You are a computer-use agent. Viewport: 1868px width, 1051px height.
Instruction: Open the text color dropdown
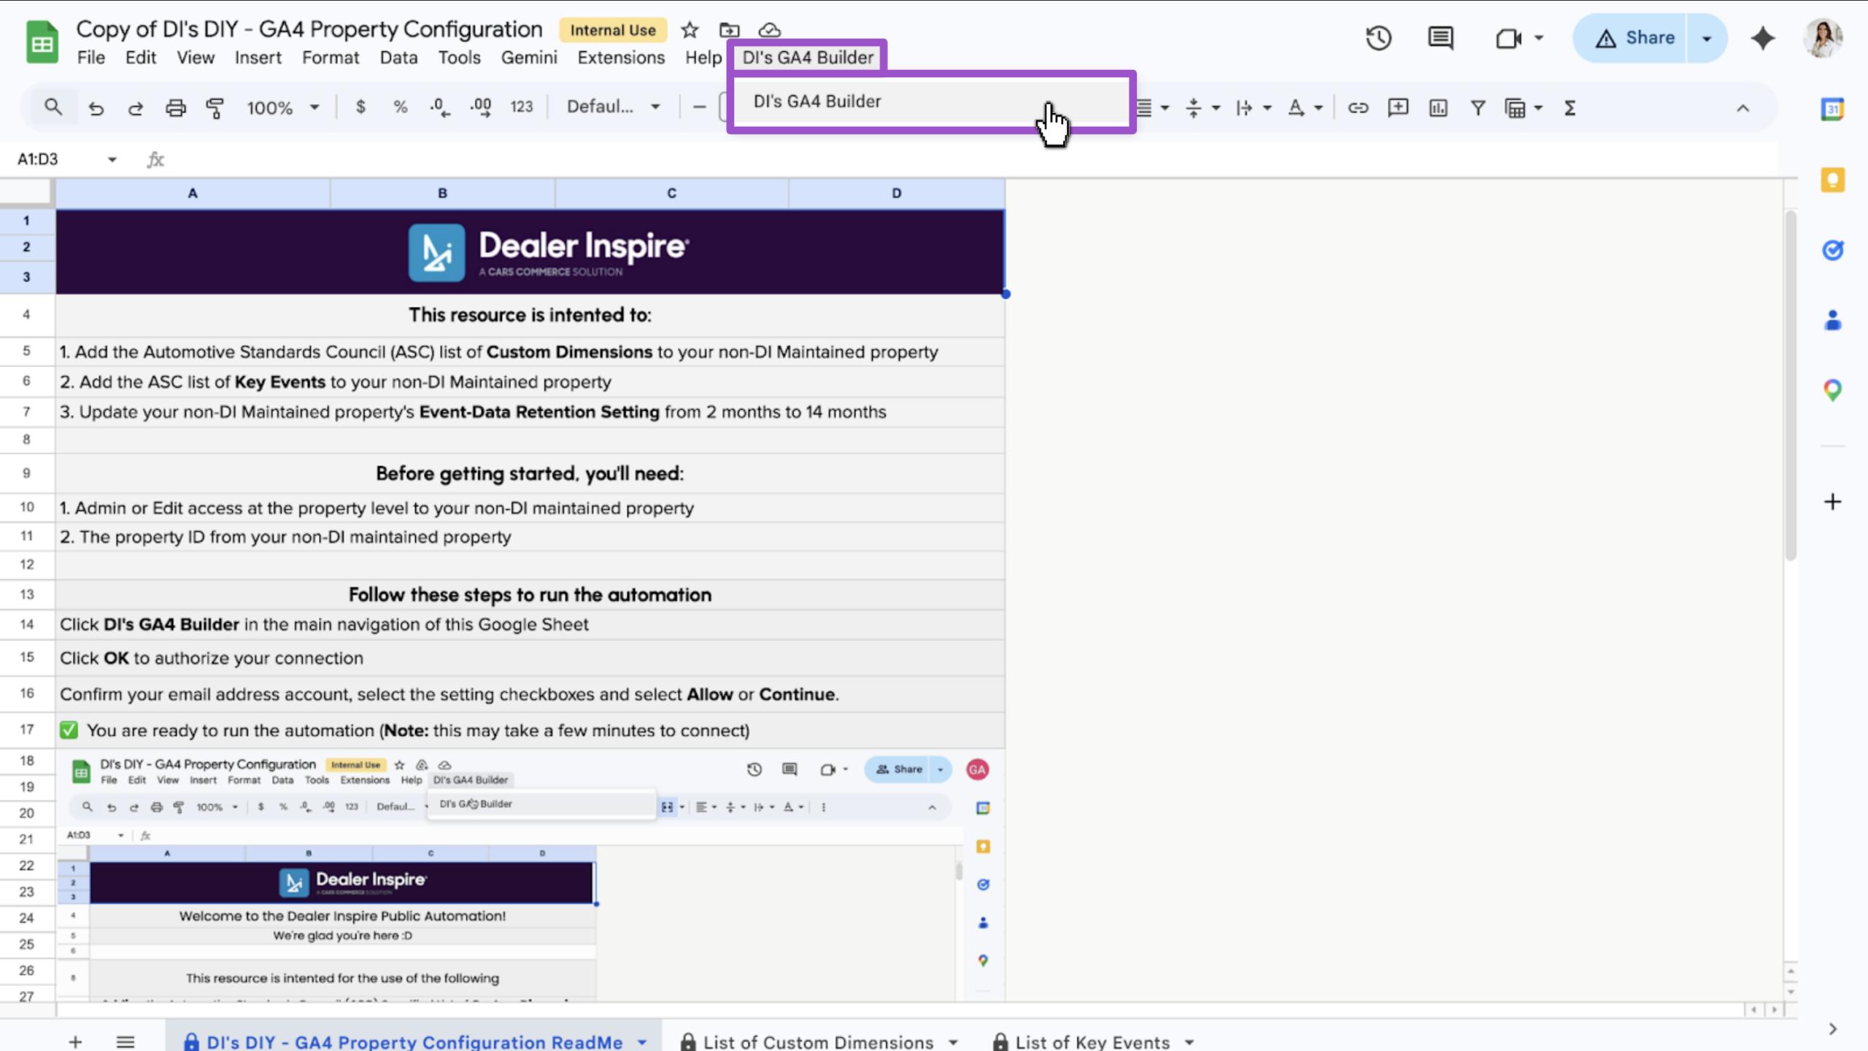[1305, 108]
